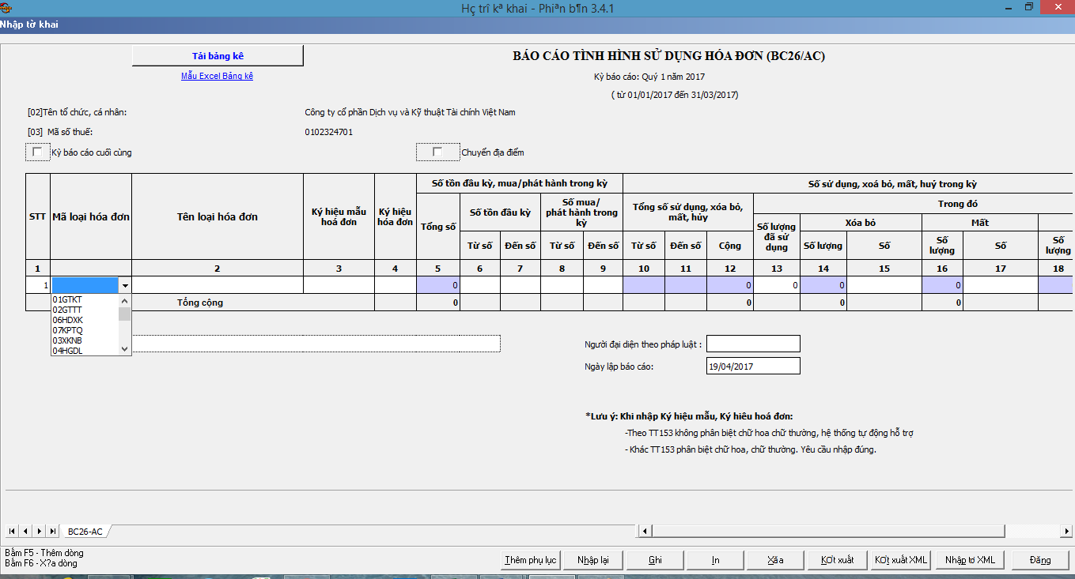The width and height of the screenshot is (1075, 579).
Task: Click the application icon in title bar
Action: click(x=6, y=7)
